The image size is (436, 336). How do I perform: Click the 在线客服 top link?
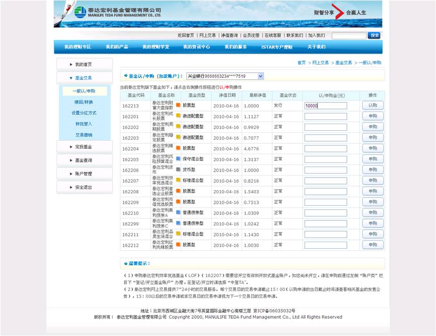click(273, 35)
